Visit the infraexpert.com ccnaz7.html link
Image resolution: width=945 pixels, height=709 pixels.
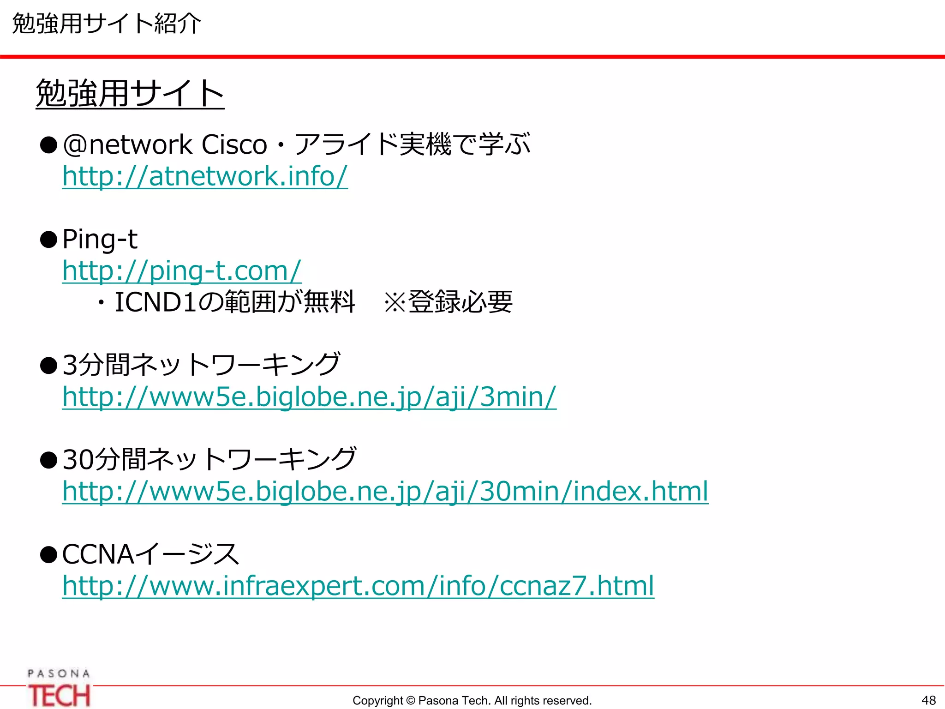[x=358, y=586]
